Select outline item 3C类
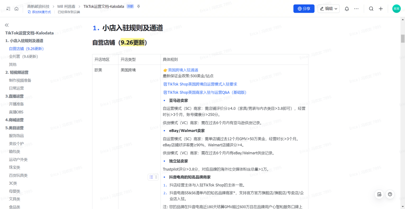Screen dimensions: 405x209 (x=13, y=183)
